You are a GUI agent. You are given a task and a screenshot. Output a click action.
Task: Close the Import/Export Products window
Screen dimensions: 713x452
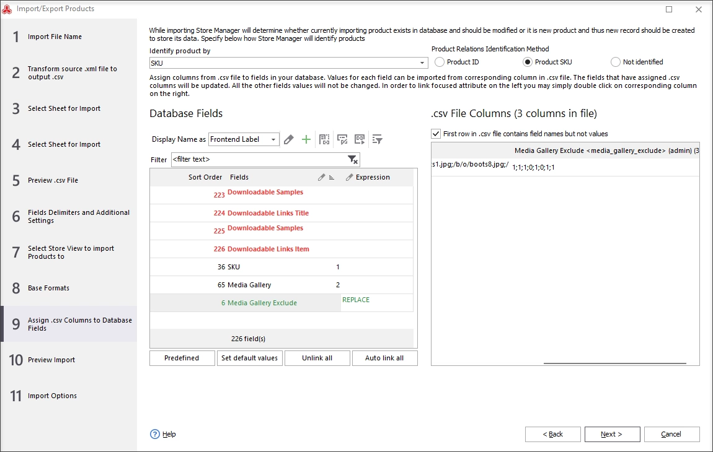click(699, 9)
